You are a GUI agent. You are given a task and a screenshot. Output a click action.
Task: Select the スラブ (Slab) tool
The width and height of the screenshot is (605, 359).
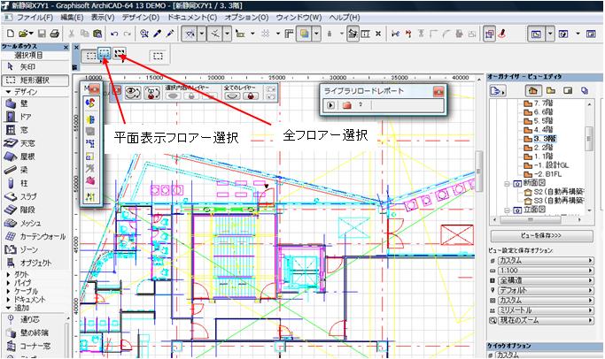(27, 196)
